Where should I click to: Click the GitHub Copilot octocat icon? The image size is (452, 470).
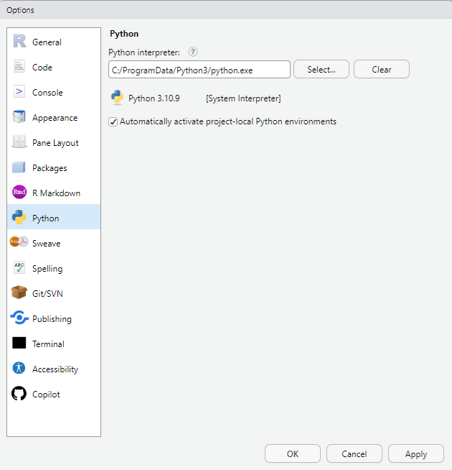coord(19,393)
